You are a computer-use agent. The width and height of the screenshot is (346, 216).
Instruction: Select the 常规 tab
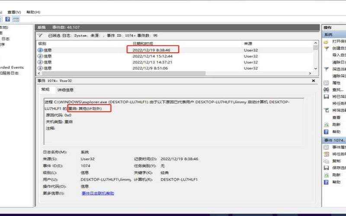click(45, 90)
